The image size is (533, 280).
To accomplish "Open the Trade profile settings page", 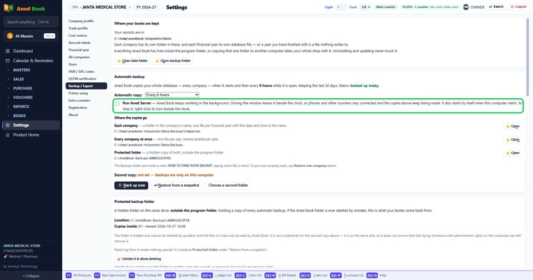I will [86, 28].
